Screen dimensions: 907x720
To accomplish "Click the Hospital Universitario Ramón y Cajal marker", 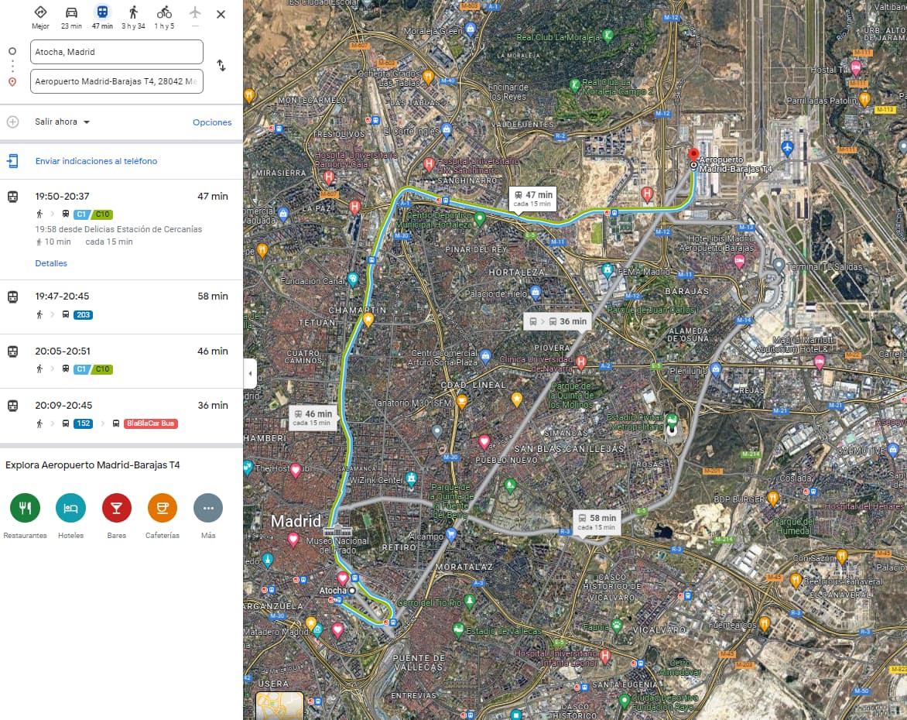I will (x=329, y=177).
